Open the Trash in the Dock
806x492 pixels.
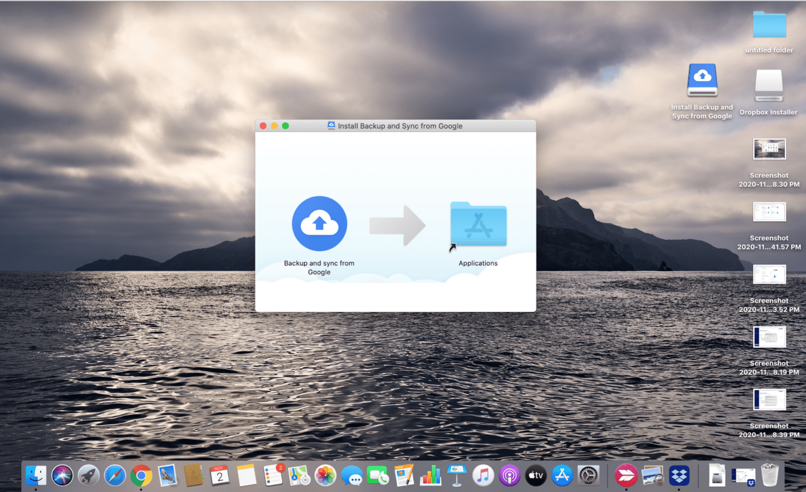pos(769,475)
